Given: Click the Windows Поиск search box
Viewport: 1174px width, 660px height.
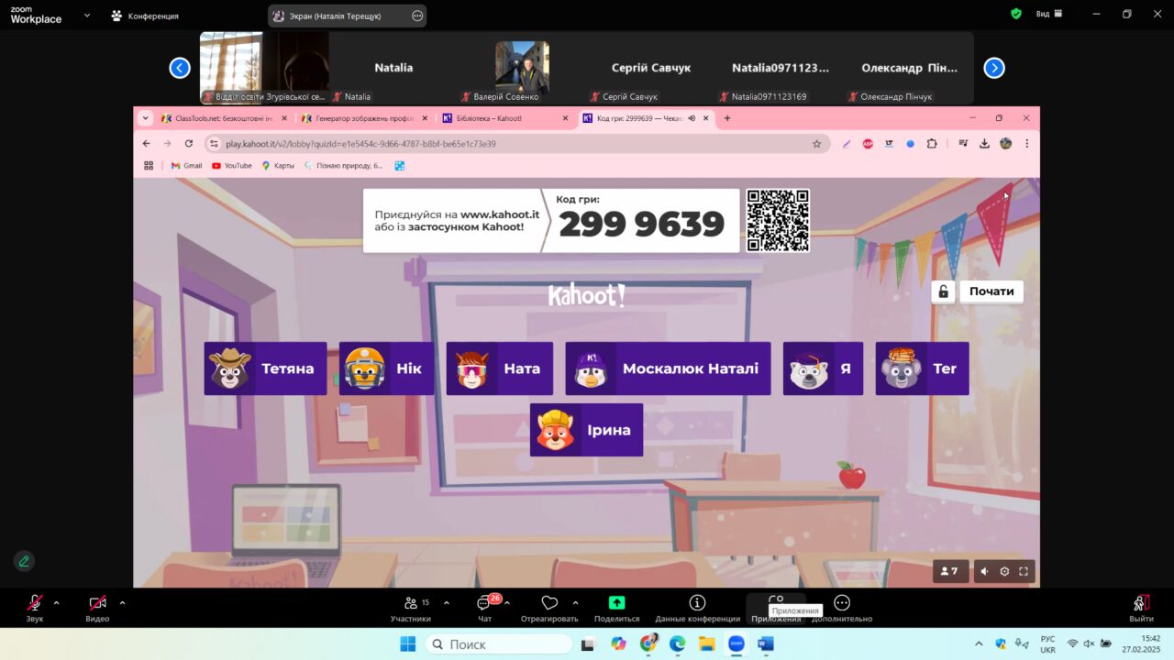Looking at the screenshot, I should [499, 644].
